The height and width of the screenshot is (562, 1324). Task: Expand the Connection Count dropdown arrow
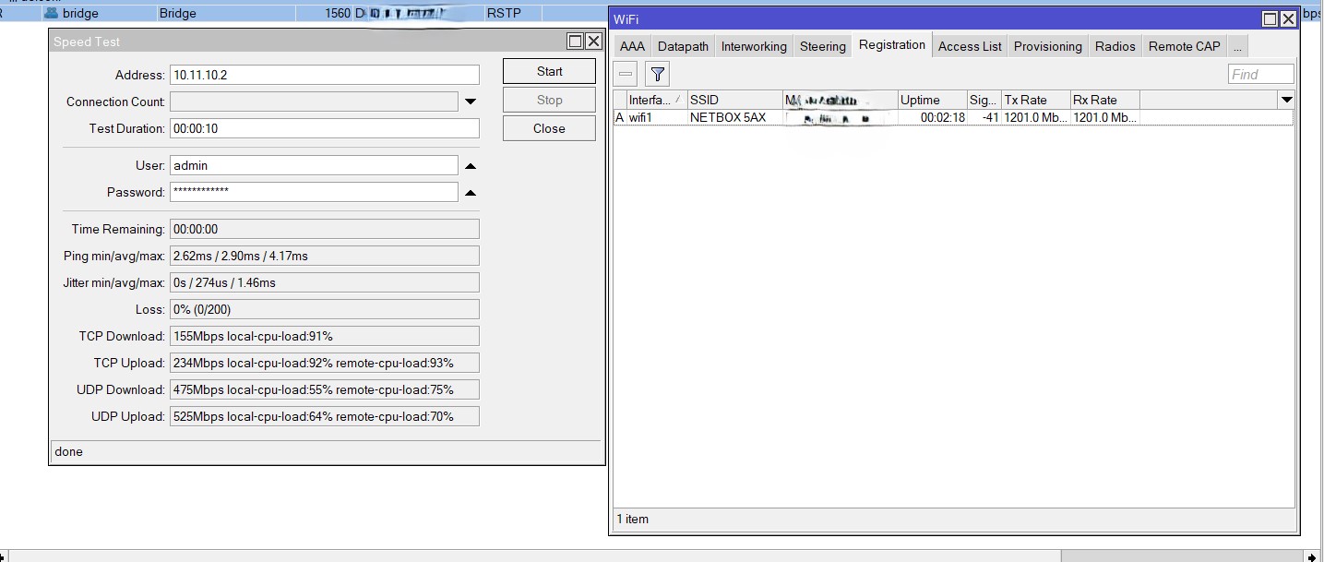click(x=471, y=102)
